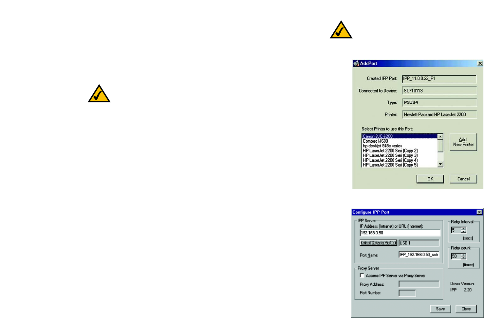Screen dimensions: 484x318
Task: Click printer list scroll up arrow
Action: pos(440,137)
